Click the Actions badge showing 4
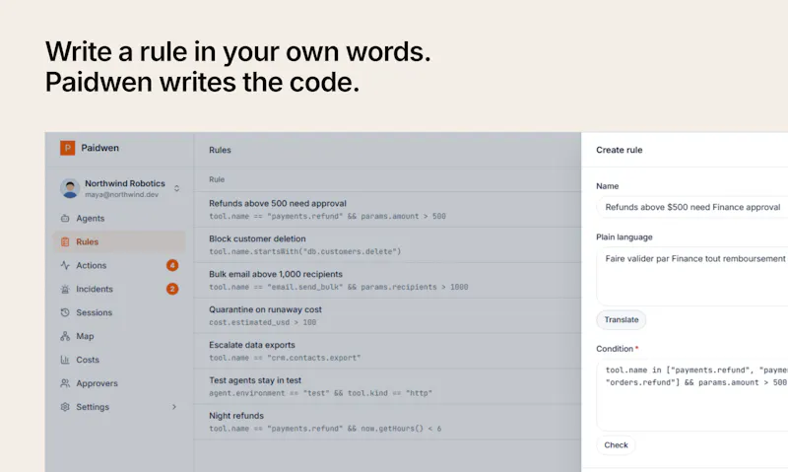This screenshot has height=472, width=788. coord(172,265)
